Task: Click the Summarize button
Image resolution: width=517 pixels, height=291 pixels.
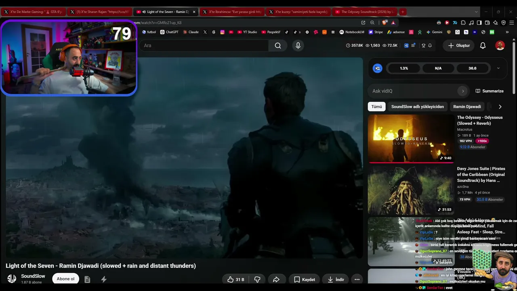Action: [x=490, y=91]
